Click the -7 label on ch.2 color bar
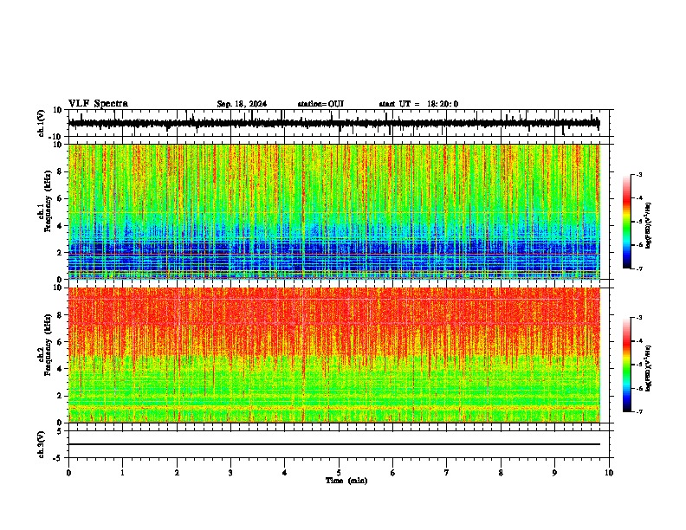 click(x=638, y=411)
